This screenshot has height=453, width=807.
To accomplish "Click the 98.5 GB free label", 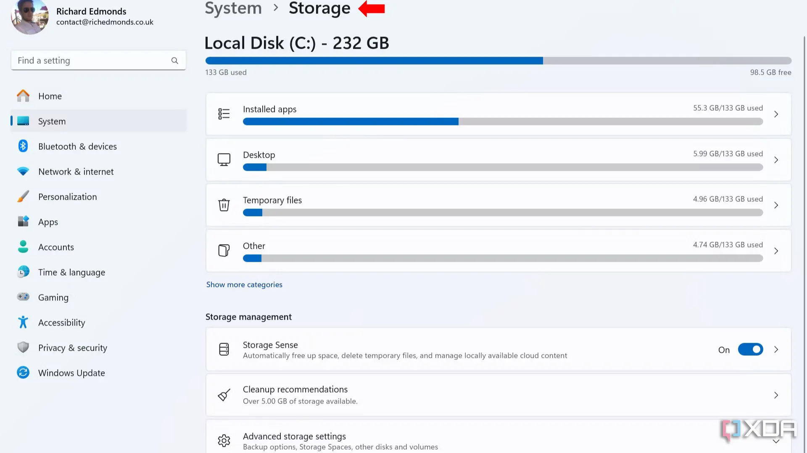I will [770, 73].
